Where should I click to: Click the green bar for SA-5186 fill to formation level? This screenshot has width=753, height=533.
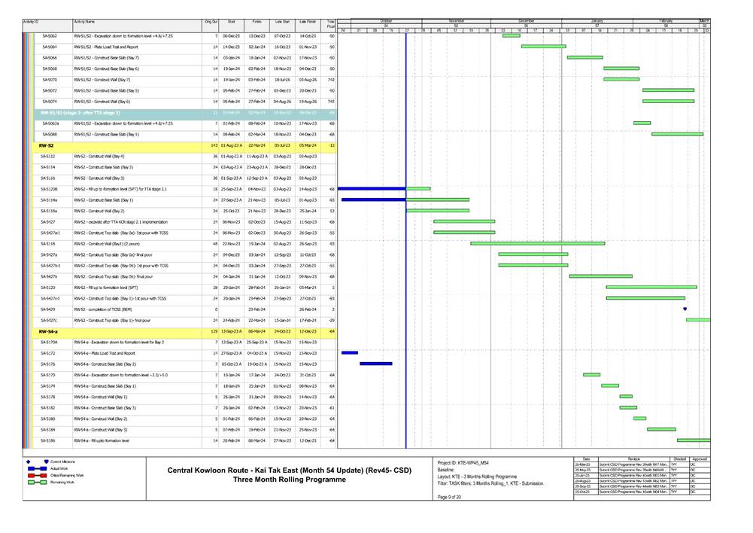(x=693, y=440)
